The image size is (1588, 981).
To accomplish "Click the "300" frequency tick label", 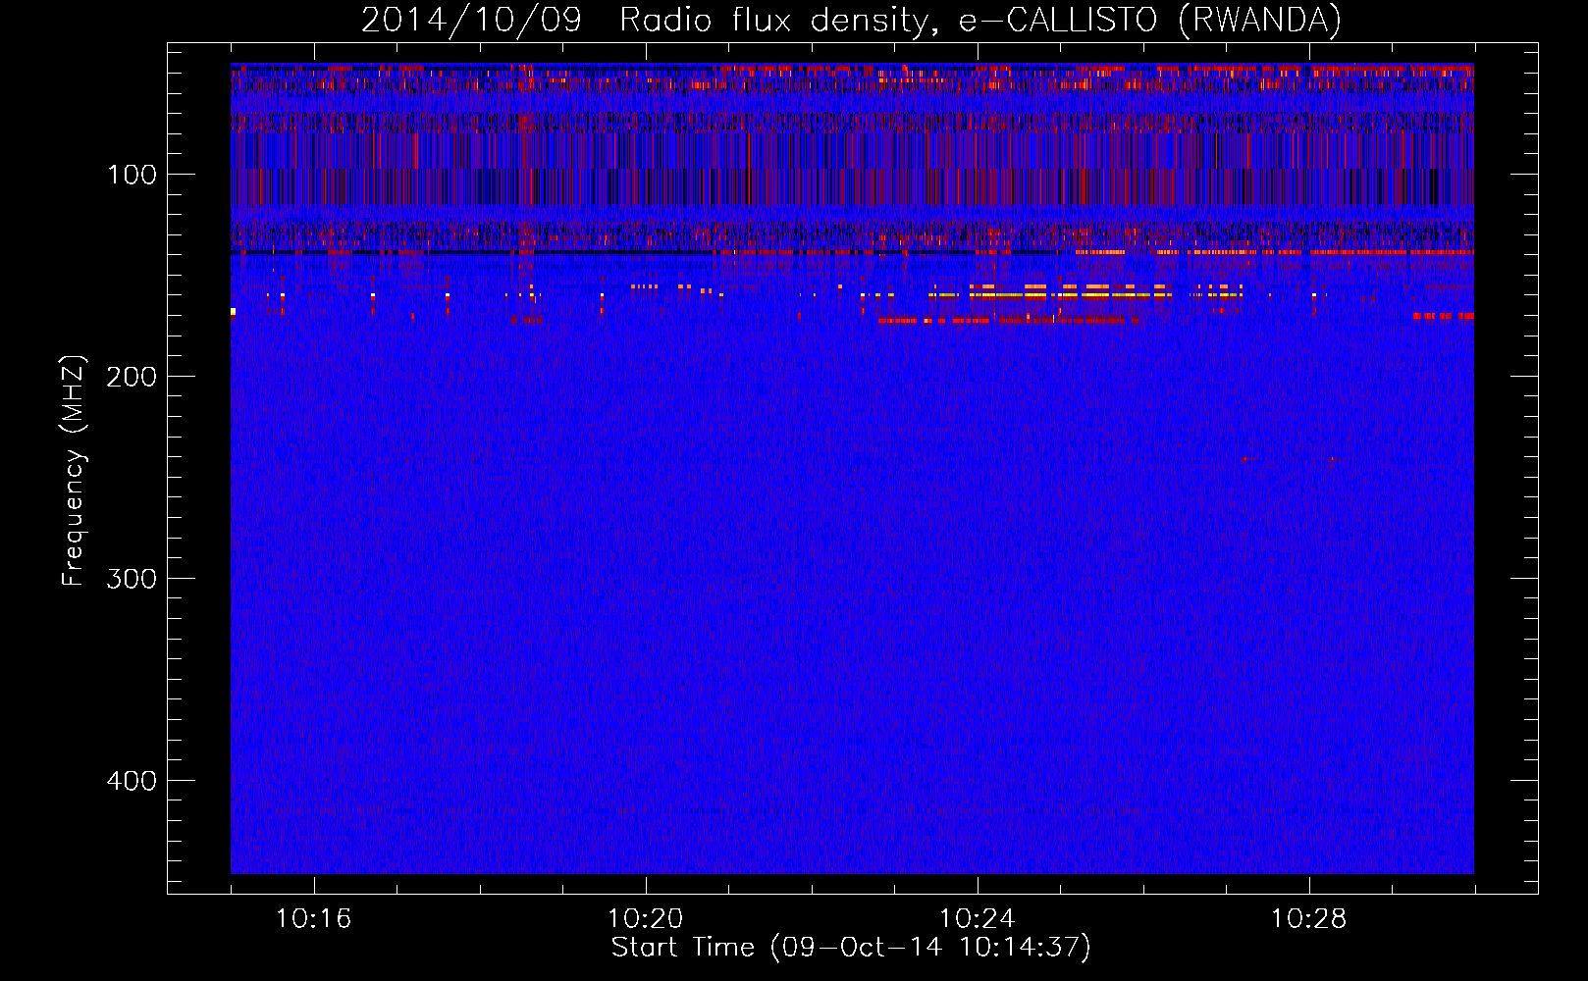I will 132,579.
